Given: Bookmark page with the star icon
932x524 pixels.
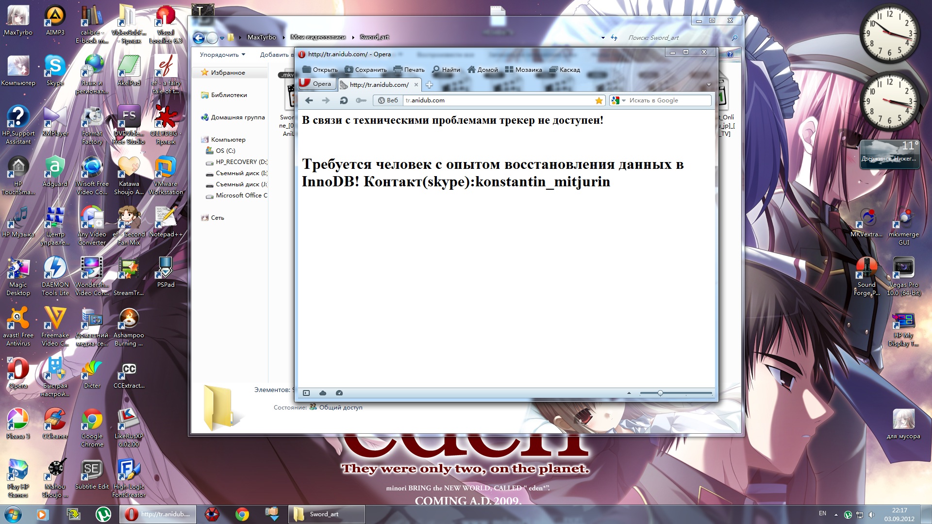Looking at the screenshot, I should pyautogui.click(x=599, y=100).
